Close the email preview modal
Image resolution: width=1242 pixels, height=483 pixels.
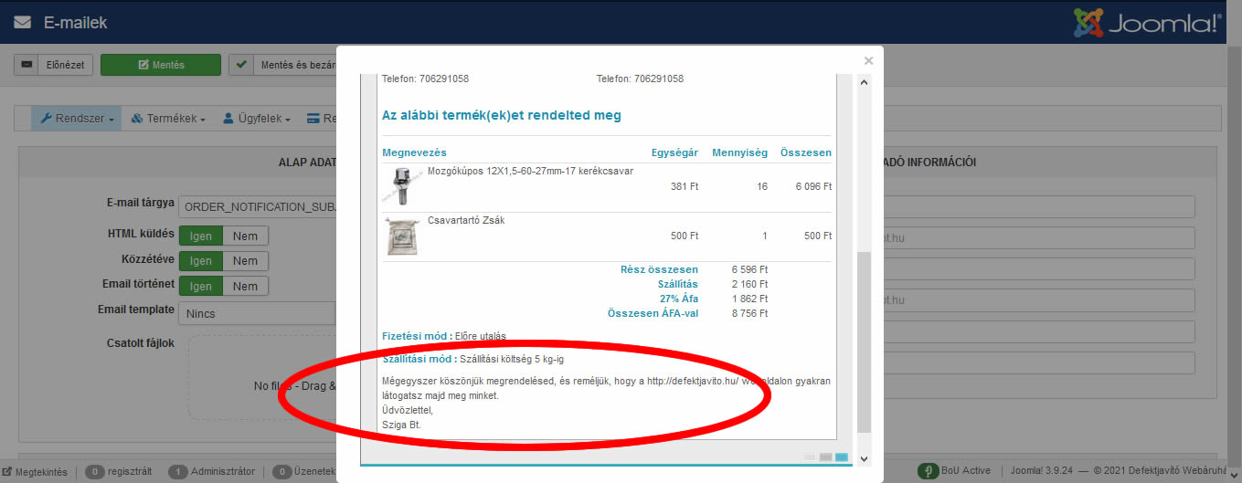click(868, 61)
